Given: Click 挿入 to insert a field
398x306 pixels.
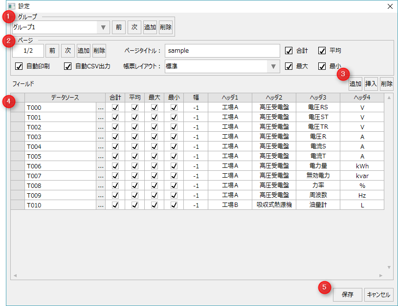Looking at the screenshot, I should pyautogui.click(x=371, y=84).
